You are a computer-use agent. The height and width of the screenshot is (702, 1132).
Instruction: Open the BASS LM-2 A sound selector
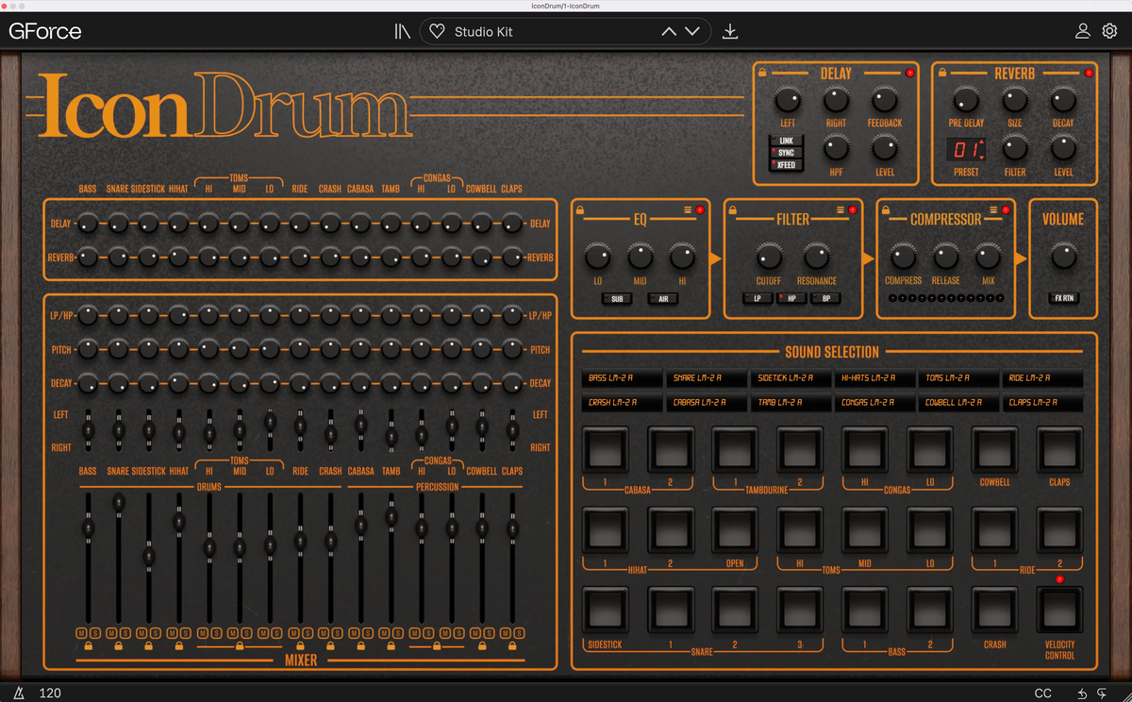[x=622, y=378]
